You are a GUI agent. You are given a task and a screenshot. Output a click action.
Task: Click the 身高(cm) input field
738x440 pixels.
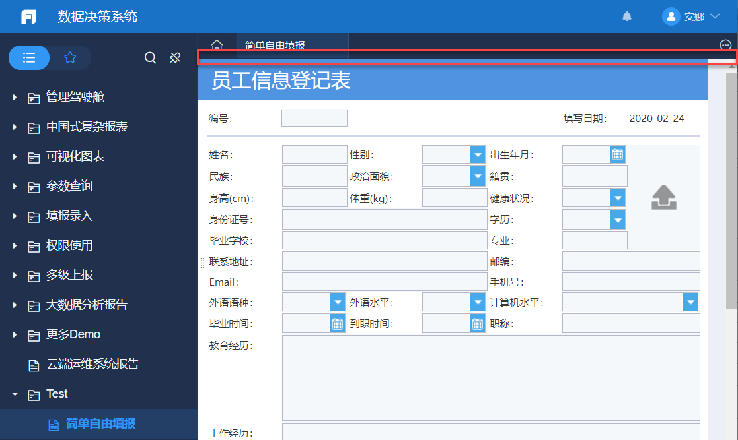314,198
